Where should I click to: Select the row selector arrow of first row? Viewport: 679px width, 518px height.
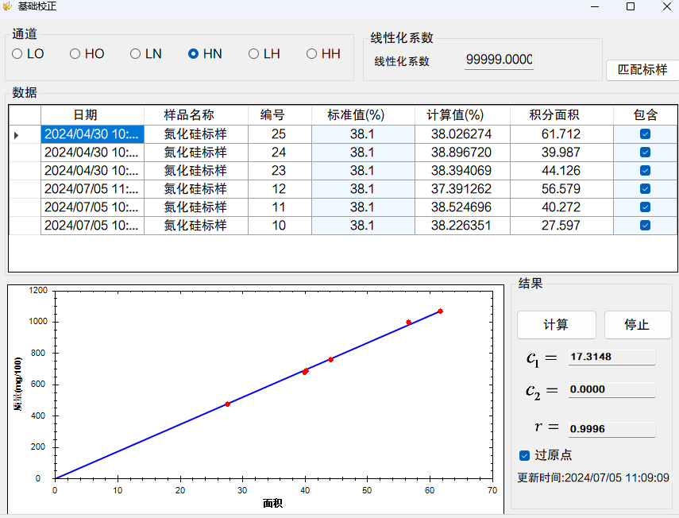point(17,135)
